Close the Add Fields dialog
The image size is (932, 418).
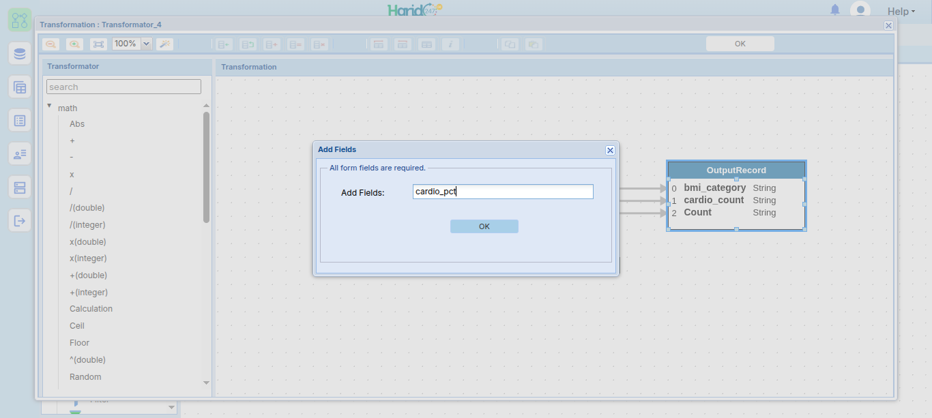pos(610,150)
